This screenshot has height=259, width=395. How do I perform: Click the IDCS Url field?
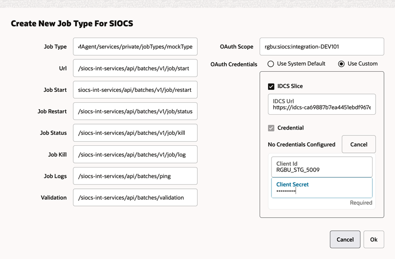[322, 104]
